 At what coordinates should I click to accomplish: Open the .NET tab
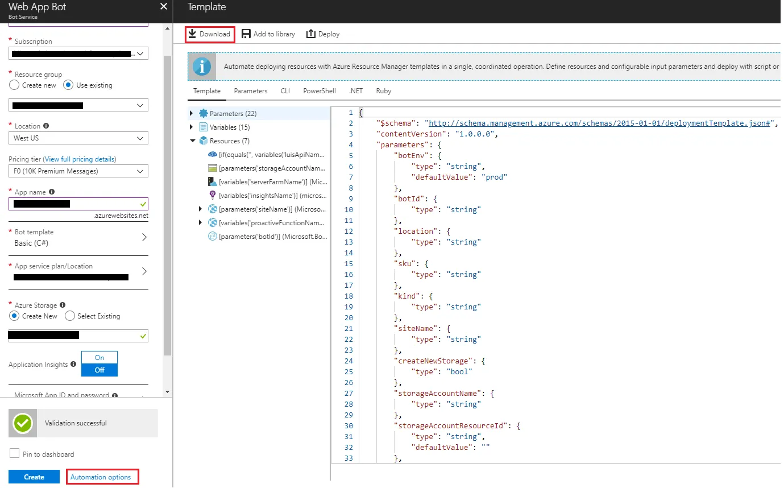pos(356,91)
